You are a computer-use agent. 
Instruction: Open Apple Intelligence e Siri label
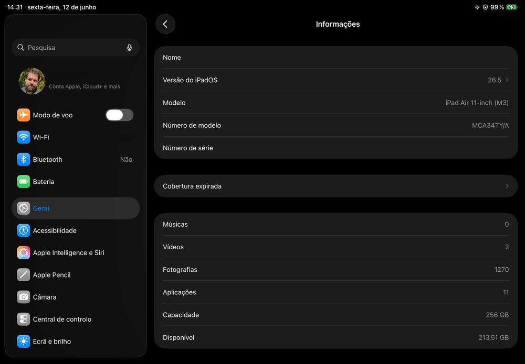coord(69,253)
